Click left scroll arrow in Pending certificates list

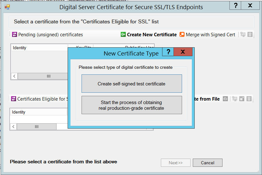click(14, 76)
